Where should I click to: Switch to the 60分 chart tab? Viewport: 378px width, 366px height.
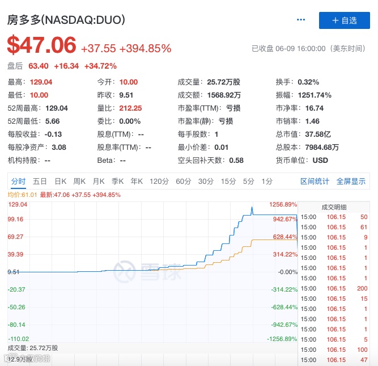pos(183,182)
